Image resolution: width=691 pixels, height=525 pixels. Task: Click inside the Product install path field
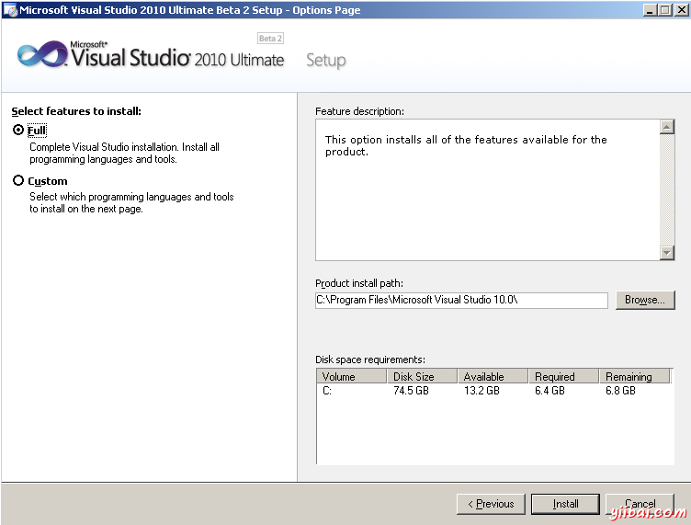461,301
